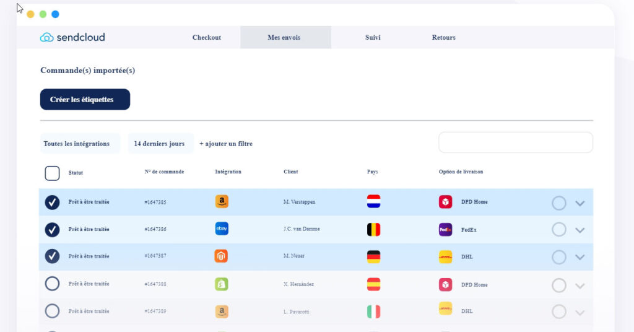
Task: Click Italy flag for L. Pavarotti
Action: pos(373,312)
